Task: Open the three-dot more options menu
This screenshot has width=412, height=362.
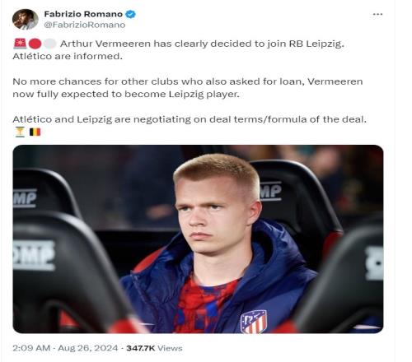Action: (x=377, y=14)
